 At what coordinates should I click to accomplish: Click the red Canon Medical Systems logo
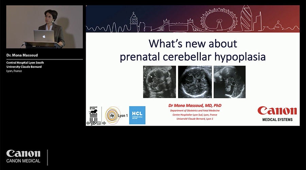(277, 114)
